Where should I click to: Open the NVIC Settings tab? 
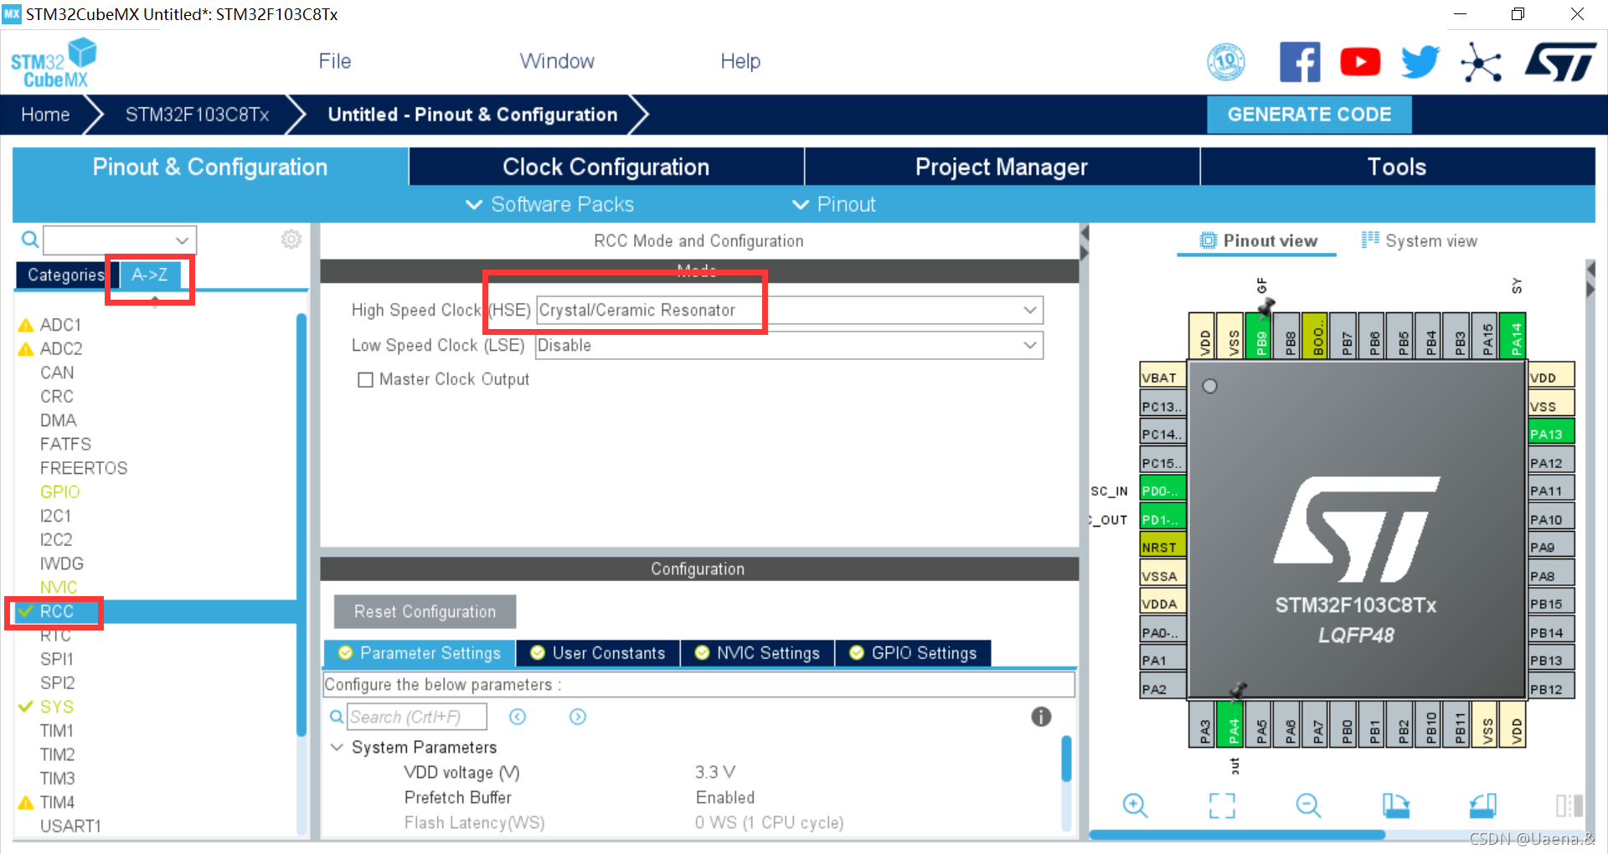pos(757,653)
